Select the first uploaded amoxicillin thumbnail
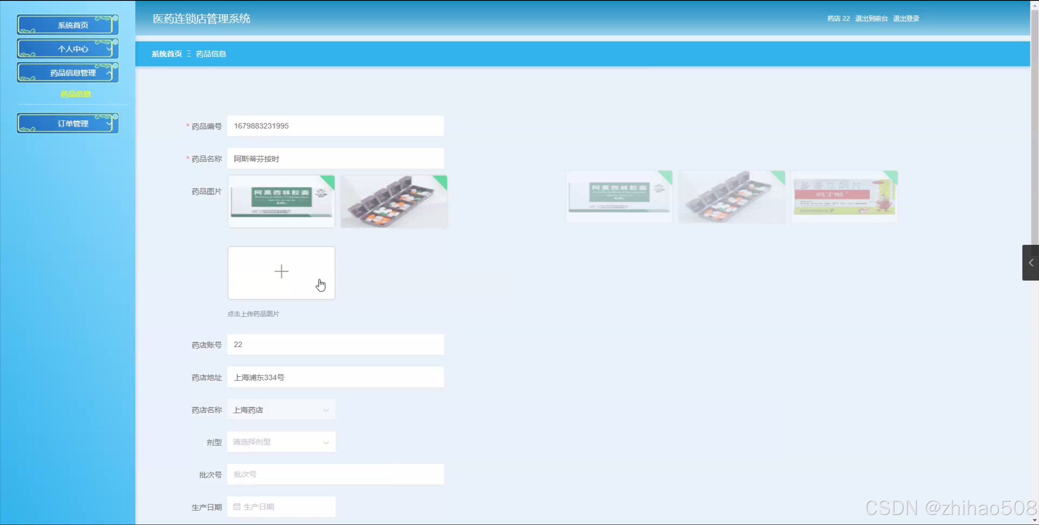 (x=281, y=201)
